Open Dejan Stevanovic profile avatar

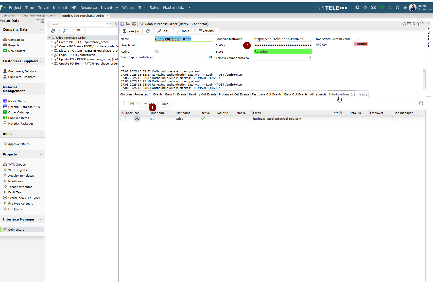point(413,8)
